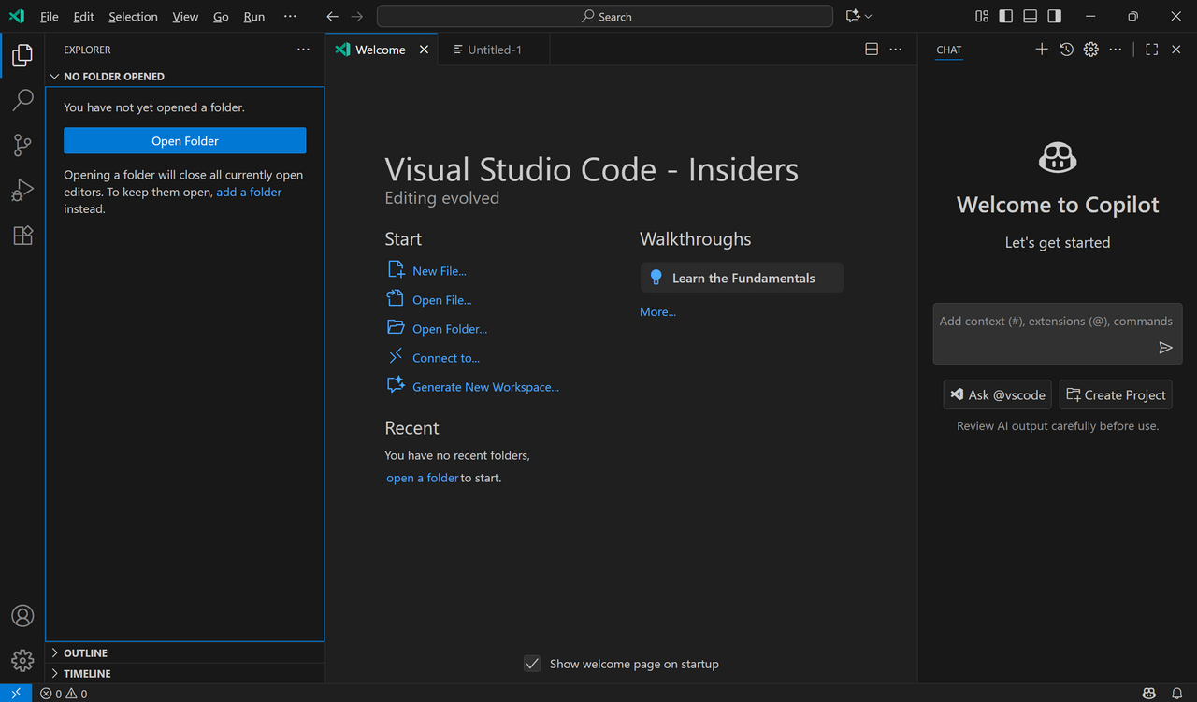Open the Accounts menu icon

coord(22,616)
